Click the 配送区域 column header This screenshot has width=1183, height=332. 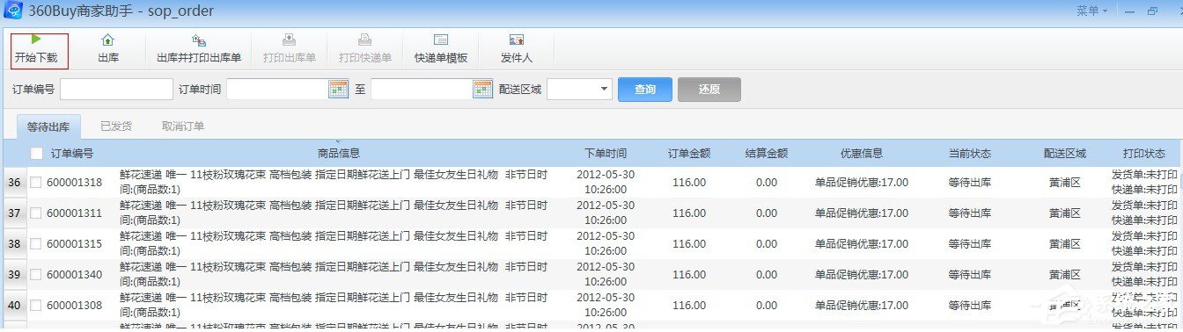click(x=1065, y=154)
